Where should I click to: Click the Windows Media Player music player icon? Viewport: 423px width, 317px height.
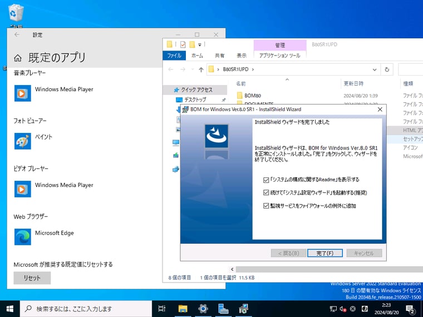23,93
